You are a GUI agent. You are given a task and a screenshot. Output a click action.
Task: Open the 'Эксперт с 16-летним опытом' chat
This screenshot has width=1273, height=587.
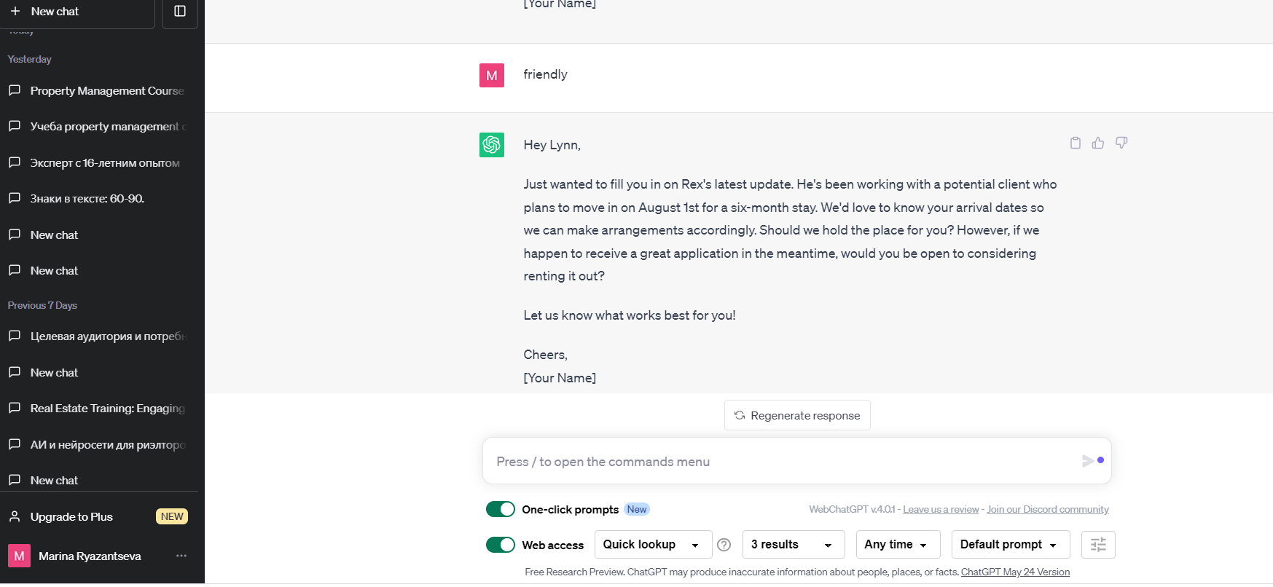(99, 162)
